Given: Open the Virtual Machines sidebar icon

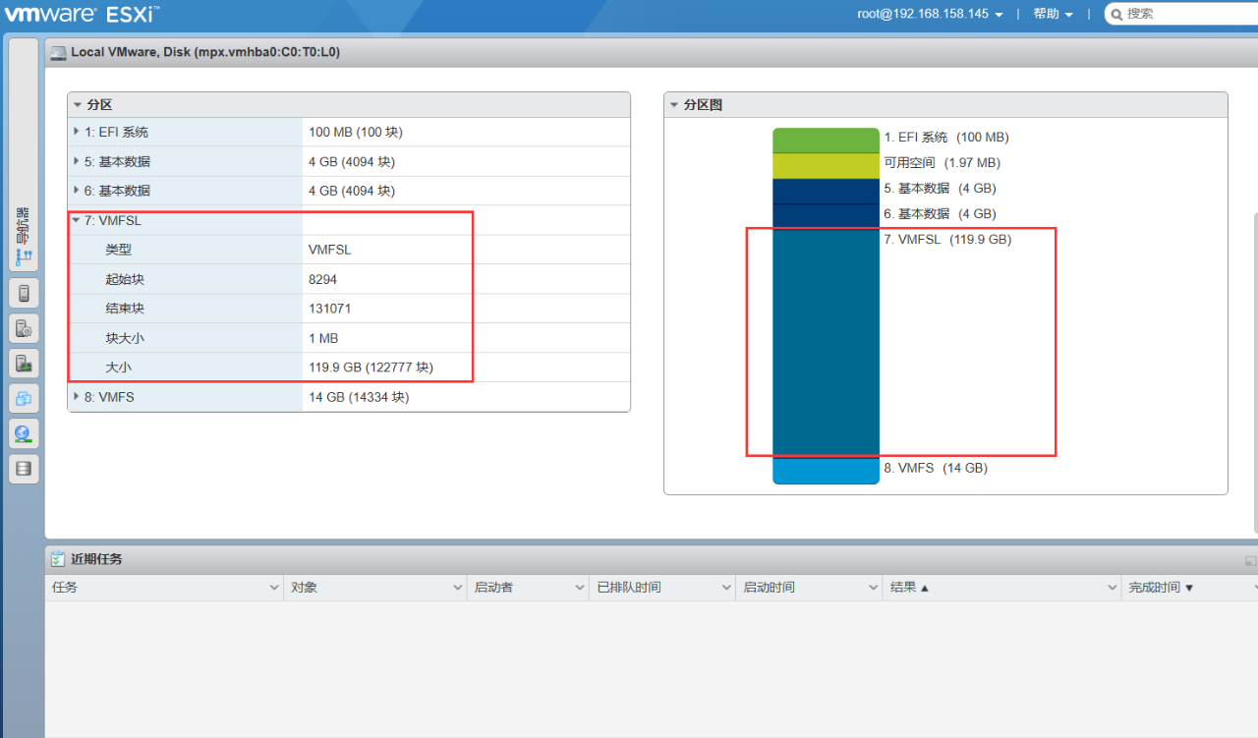Looking at the screenshot, I should (24, 398).
